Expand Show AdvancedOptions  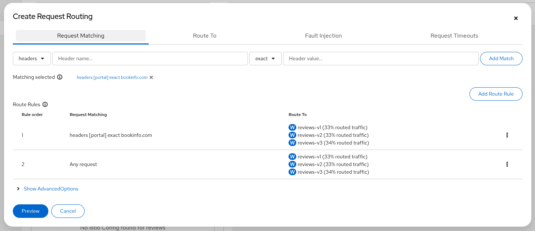(51, 189)
